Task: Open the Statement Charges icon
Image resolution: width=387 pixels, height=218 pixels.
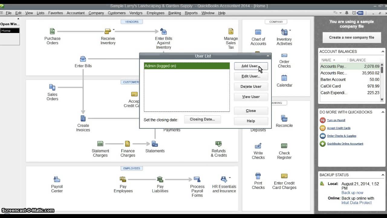Action: 100,144
